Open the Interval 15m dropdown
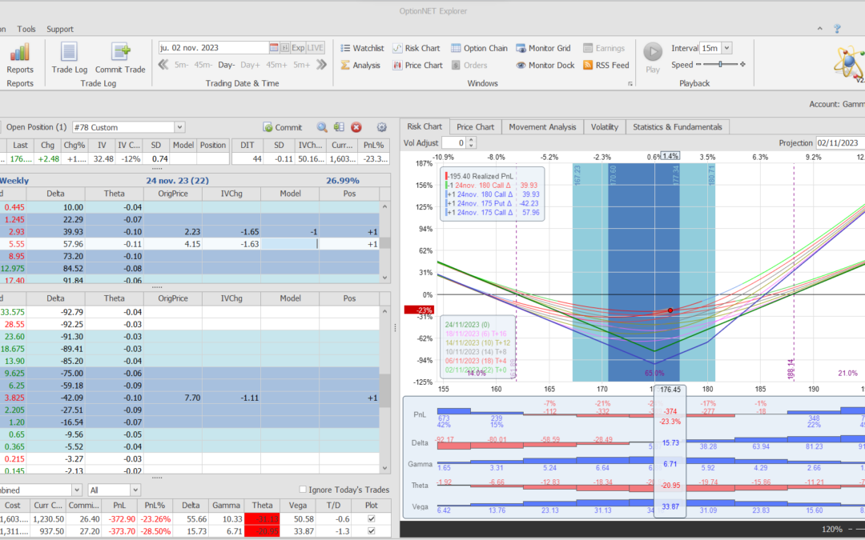This screenshot has height=540, width=865. (726, 48)
